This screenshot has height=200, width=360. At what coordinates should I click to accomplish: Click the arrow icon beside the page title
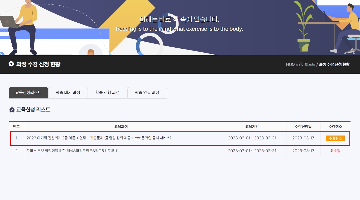click(11, 64)
